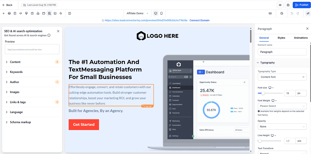Viewport: 311px width, 154px height.
Task: Click the dashboard laptop image
Action: coord(198,102)
